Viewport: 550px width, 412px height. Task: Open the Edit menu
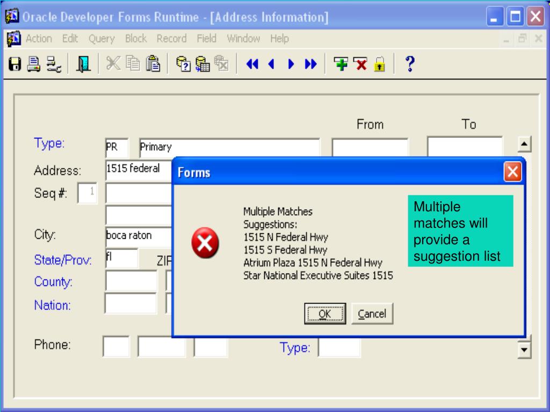(70, 39)
